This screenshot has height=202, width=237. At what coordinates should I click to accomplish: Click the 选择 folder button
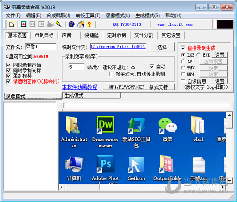pyautogui.click(x=162, y=47)
